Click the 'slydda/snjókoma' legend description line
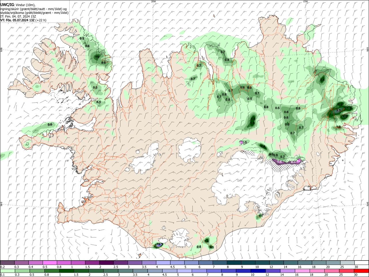369x277 pixels. 34,13
